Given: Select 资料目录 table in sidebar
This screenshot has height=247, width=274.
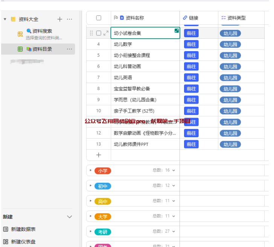Looking at the screenshot, I should point(42,49).
